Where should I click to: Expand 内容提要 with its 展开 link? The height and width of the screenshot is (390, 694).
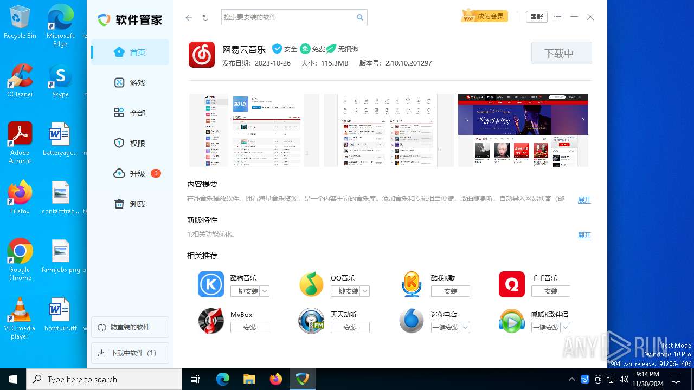(x=584, y=200)
